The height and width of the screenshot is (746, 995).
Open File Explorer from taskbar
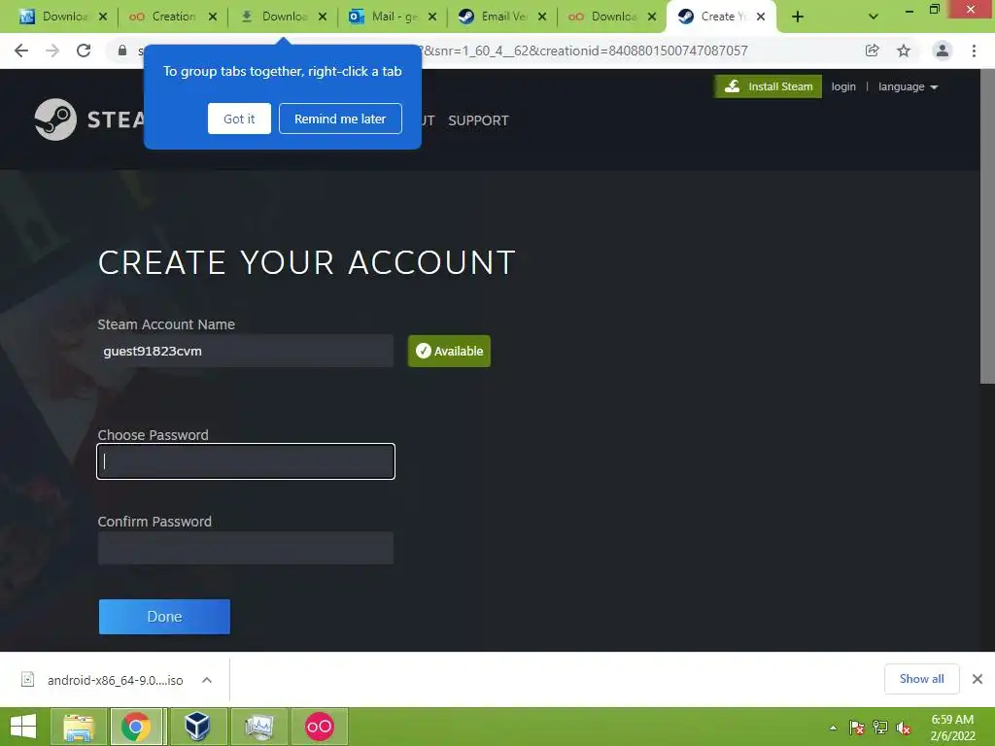79,727
